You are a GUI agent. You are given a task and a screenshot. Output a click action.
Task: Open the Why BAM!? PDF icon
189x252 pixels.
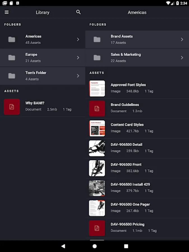click(x=12, y=107)
